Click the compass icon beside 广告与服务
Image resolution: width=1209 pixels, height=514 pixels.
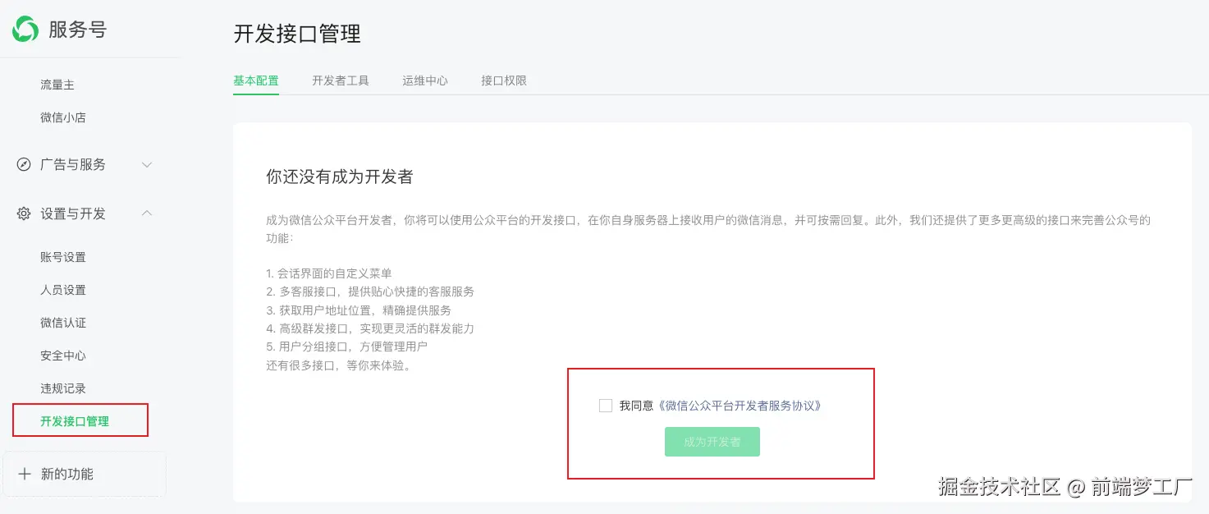(x=24, y=164)
